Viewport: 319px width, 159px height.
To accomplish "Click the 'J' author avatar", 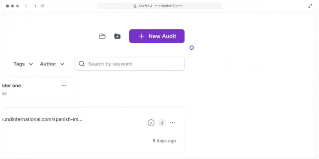I will [162, 123].
